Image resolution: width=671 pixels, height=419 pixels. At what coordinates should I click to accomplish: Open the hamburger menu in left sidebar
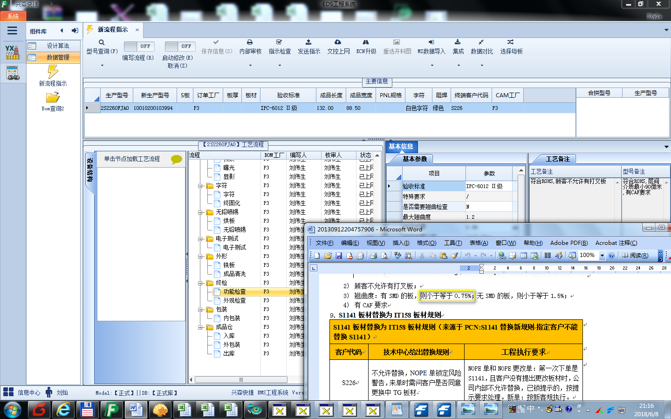pos(13,31)
